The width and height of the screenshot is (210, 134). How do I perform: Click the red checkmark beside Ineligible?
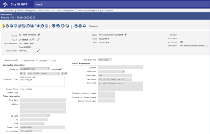click(61, 69)
